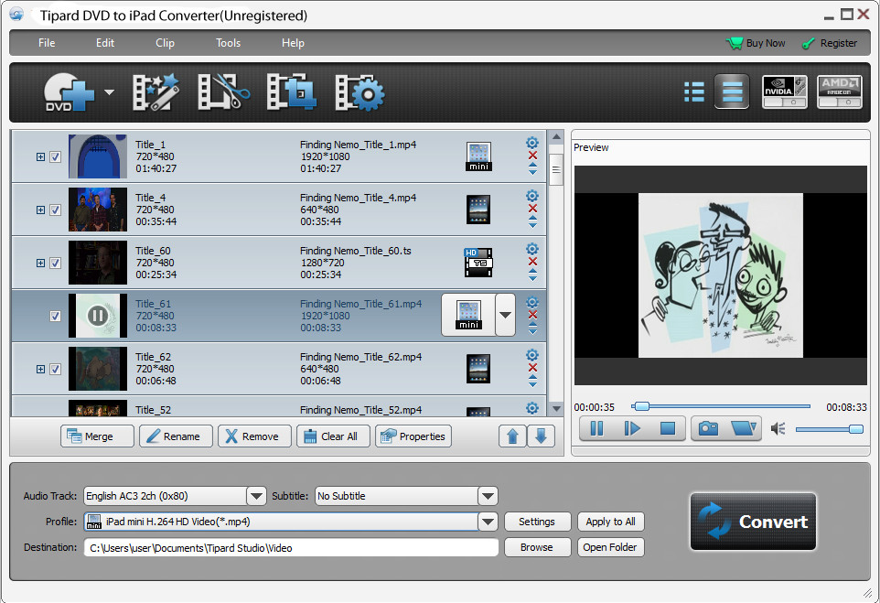The image size is (880, 603).
Task: Open settings gear for Title_61
Action: tap(532, 302)
